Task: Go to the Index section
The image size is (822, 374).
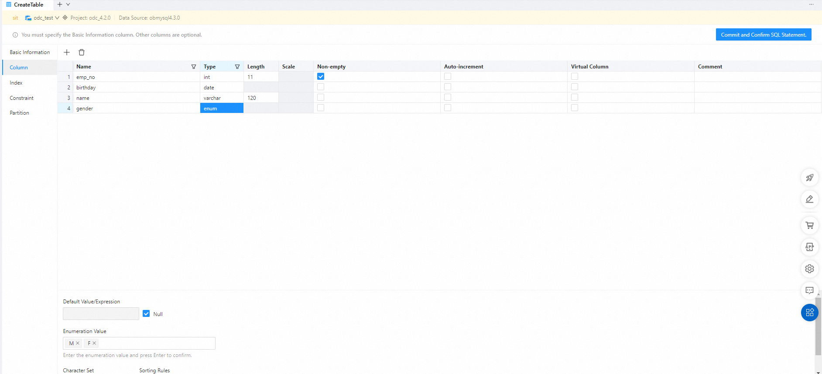Action: pyautogui.click(x=30, y=83)
